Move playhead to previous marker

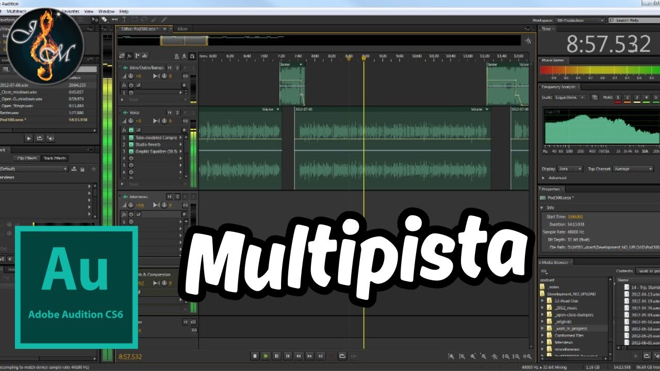coord(288,356)
